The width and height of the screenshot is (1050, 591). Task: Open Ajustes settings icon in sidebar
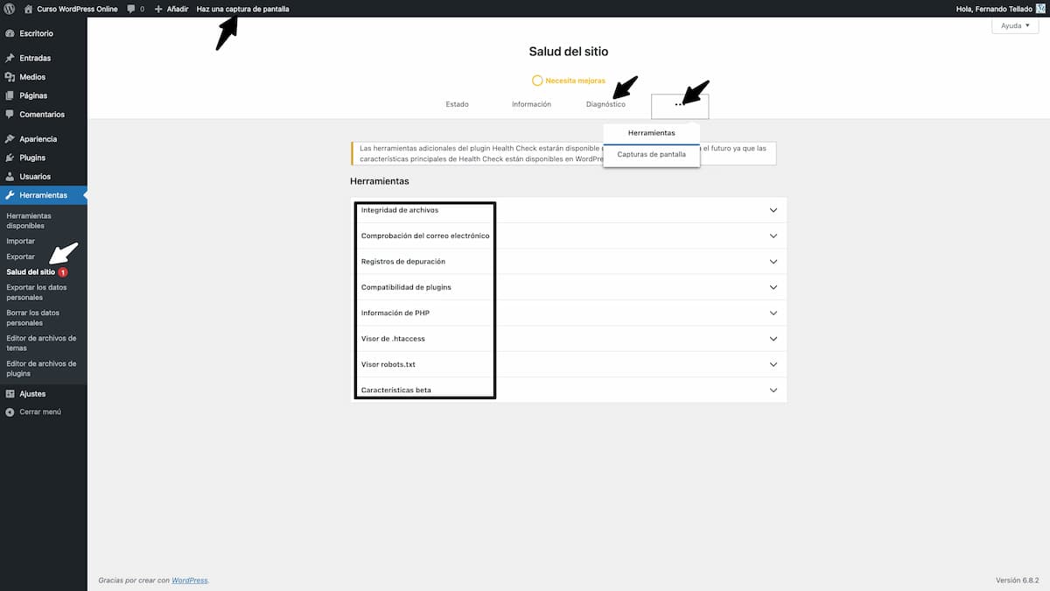tap(10, 394)
